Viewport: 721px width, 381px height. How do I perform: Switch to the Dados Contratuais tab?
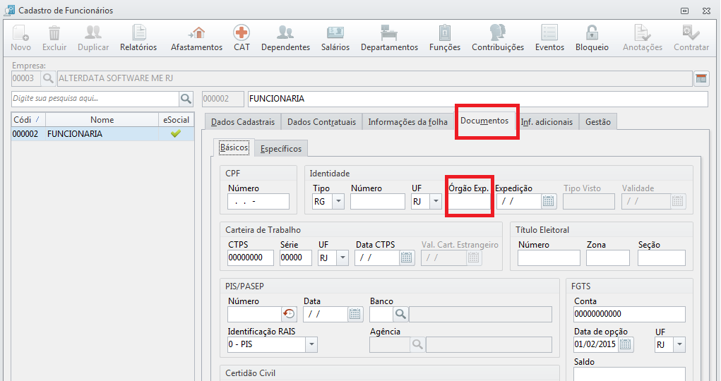pos(321,122)
